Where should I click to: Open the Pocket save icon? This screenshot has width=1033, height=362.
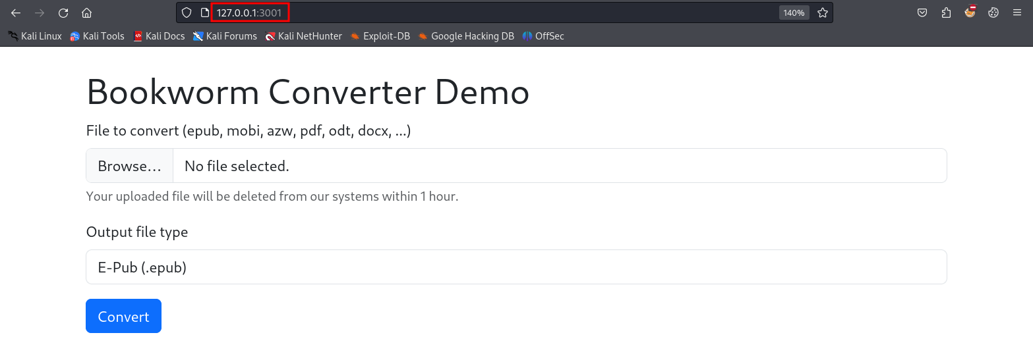[x=922, y=13]
